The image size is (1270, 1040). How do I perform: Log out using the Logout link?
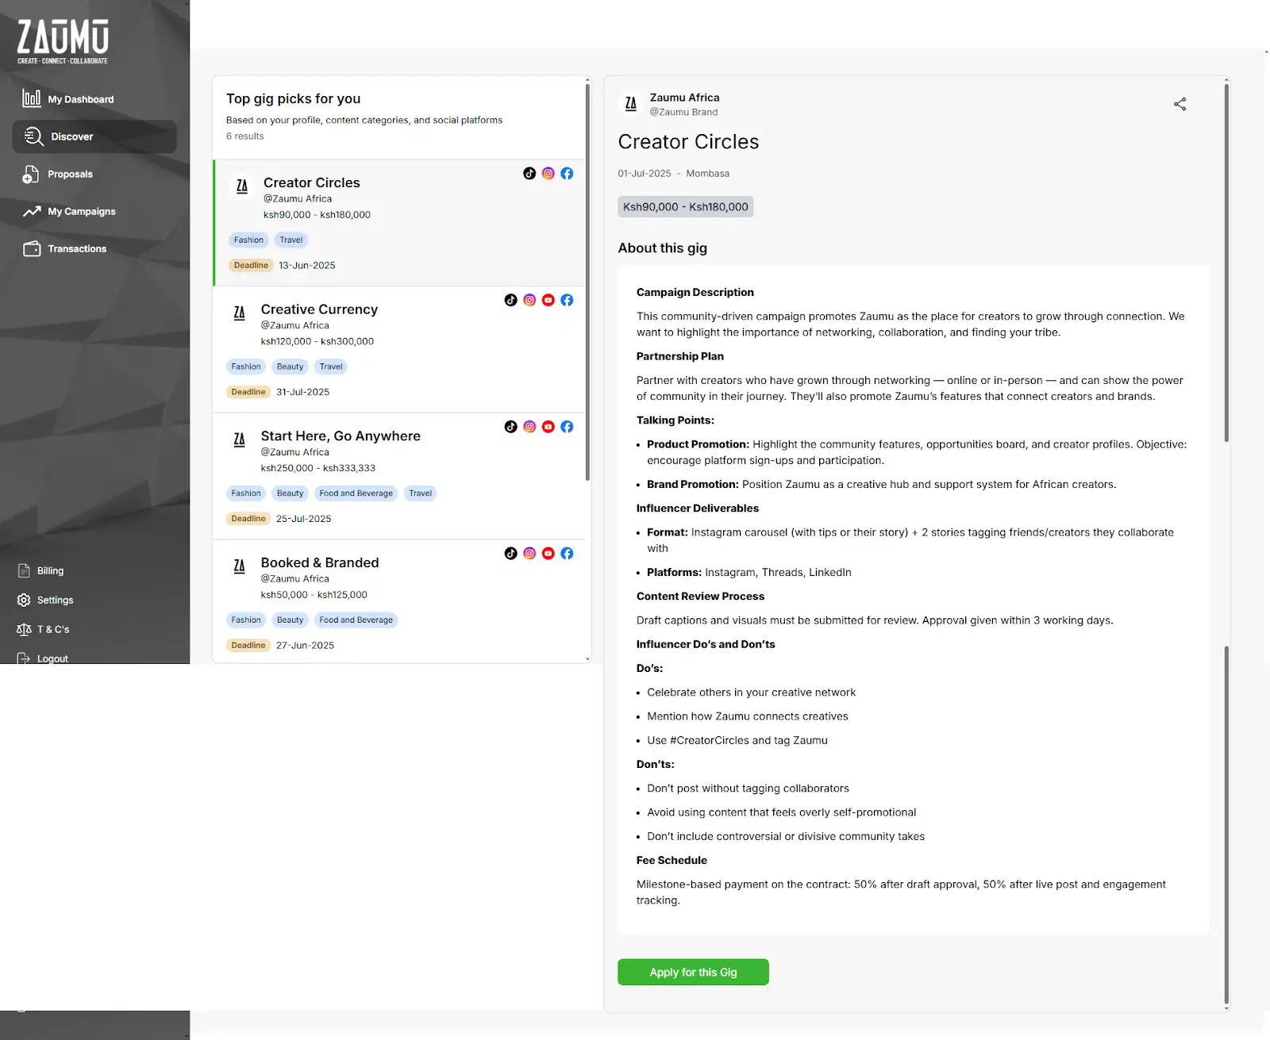click(52, 658)
